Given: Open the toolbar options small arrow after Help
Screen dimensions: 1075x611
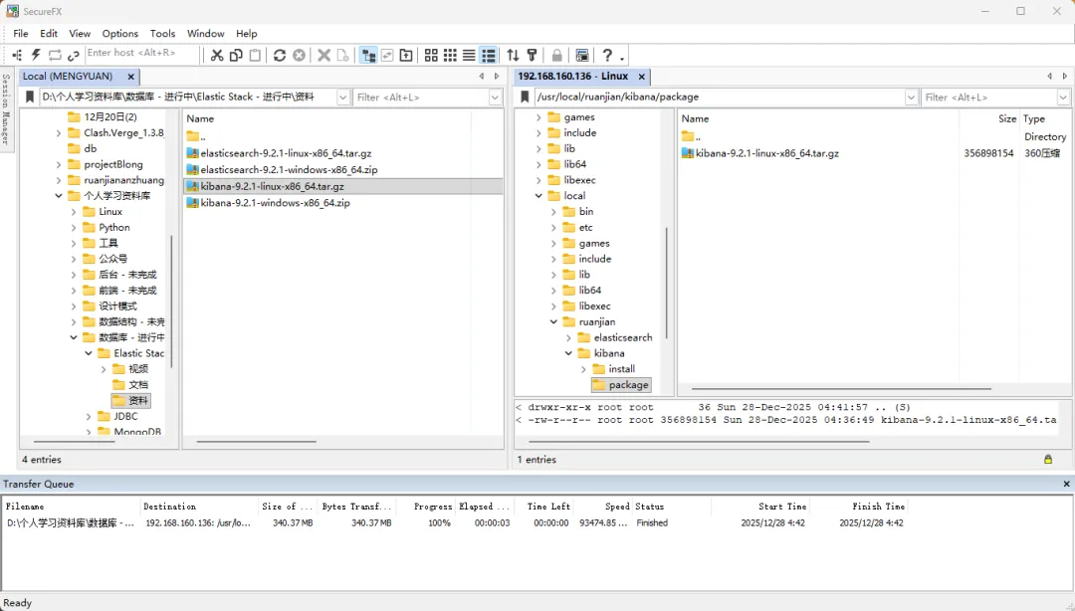Looking at the screenshot, I should point(622,58).
